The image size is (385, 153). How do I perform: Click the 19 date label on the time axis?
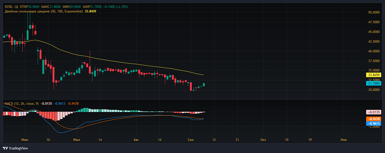pos(310,140)
